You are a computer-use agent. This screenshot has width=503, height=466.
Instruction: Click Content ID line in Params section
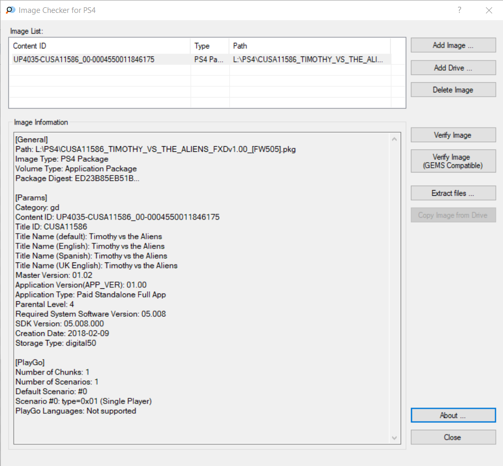[x=117, y=217]
